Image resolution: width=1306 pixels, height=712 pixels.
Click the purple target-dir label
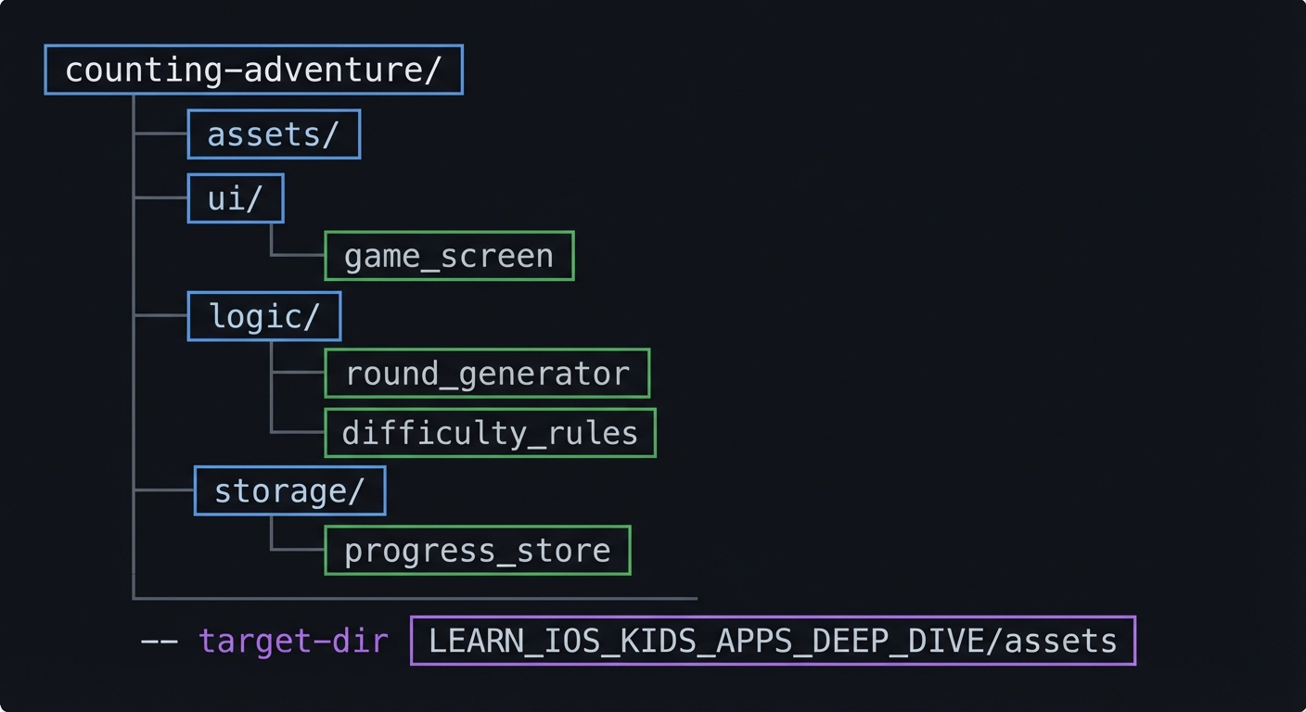[x=293, y=641]
